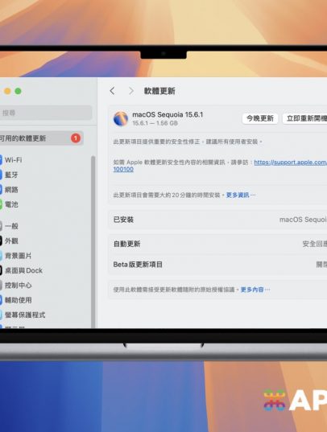Open the 自動更新 automatic updates row
The width and height of the screenshot is (327, 432).
(217, 244)
